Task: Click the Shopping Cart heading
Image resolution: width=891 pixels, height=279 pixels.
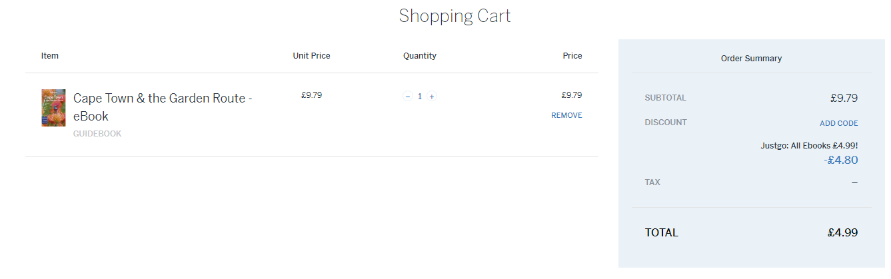Action: point(454,16)
